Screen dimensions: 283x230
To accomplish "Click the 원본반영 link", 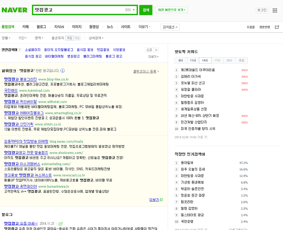I will click(x=265, y=27).
